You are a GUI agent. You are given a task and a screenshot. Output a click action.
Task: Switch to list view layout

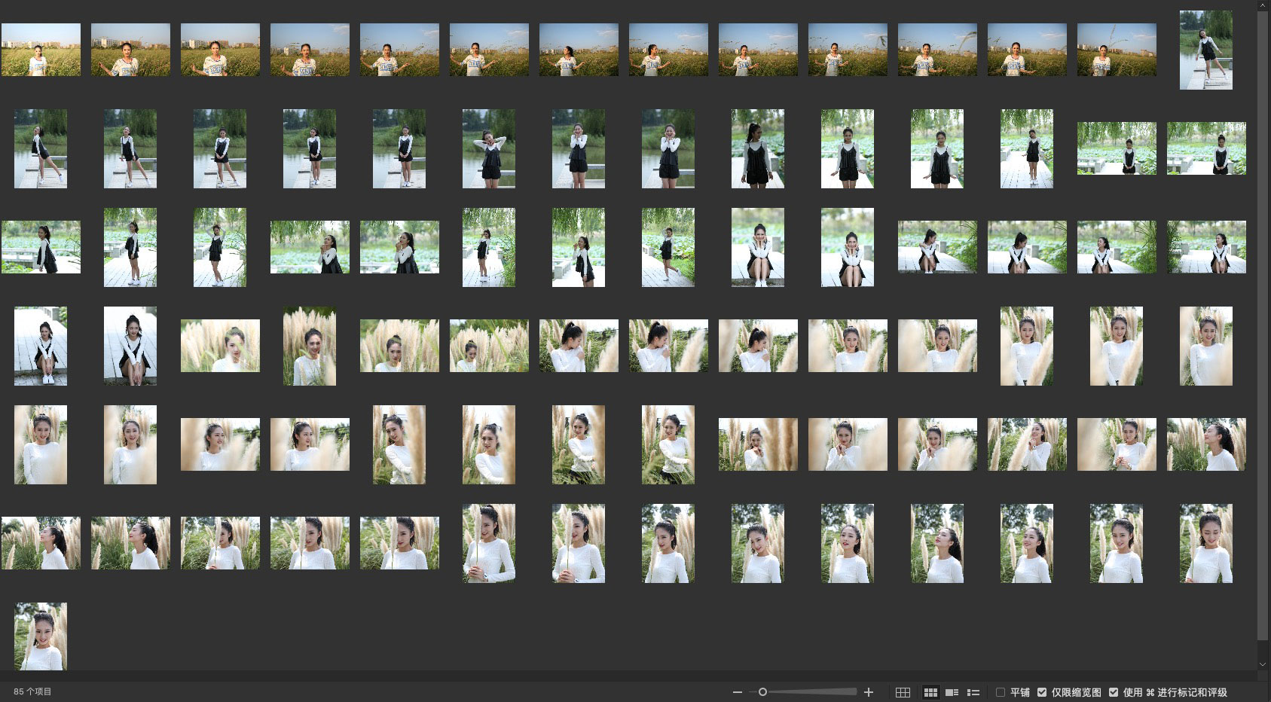pos(973,692)
